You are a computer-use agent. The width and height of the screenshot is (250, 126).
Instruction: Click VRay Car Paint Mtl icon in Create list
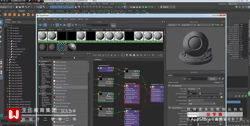point(54,72)
